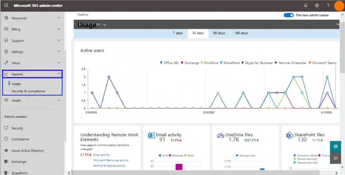
Task: Open the Email activity link
Action: coord(101,155)
